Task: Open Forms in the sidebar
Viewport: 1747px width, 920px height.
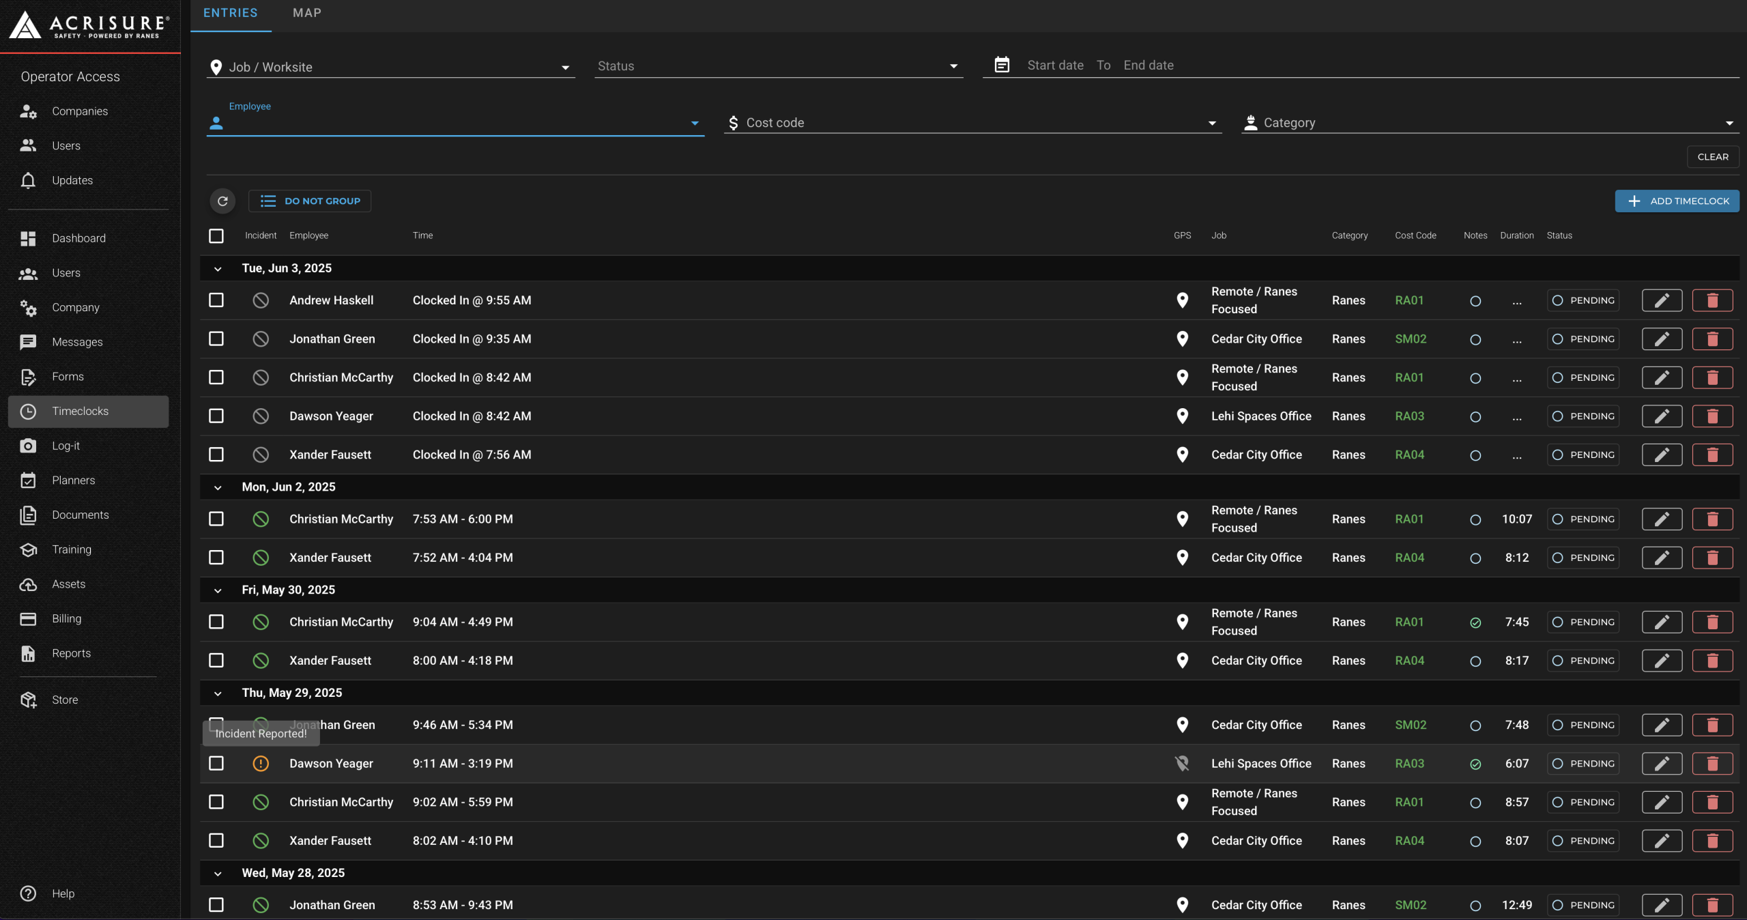Action: tap(89, 377)
